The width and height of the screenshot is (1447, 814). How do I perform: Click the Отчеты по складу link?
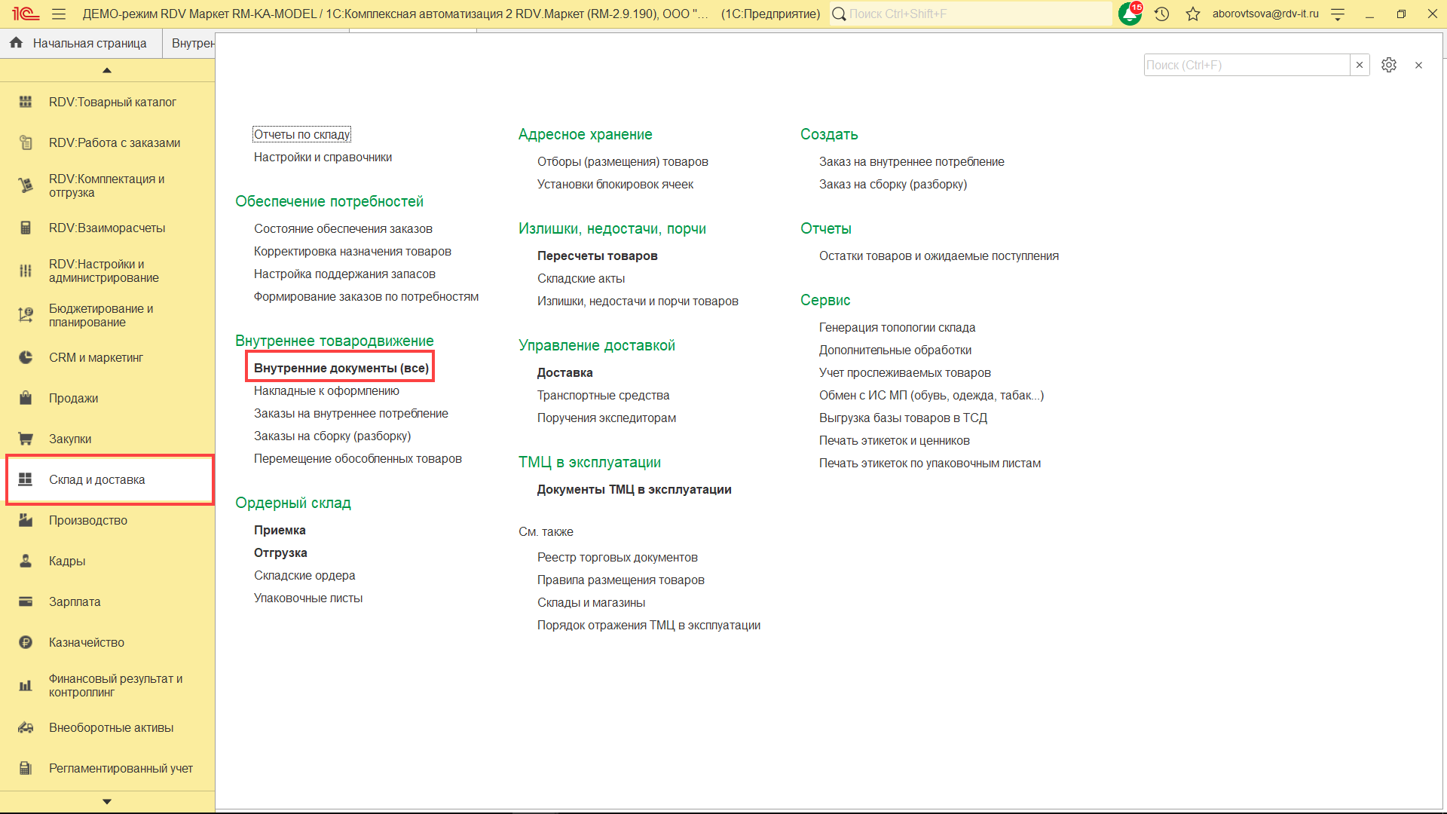pos(301,134)
